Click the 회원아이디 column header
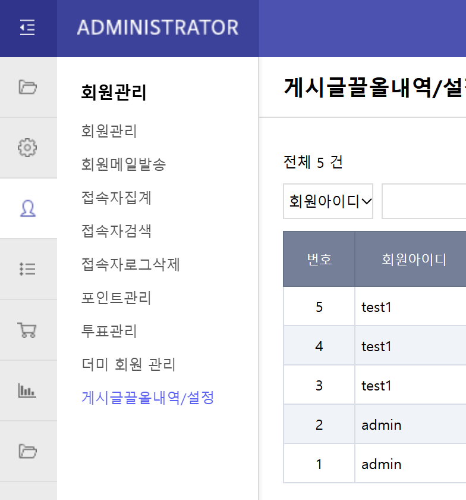 click(x=414, y=259)
